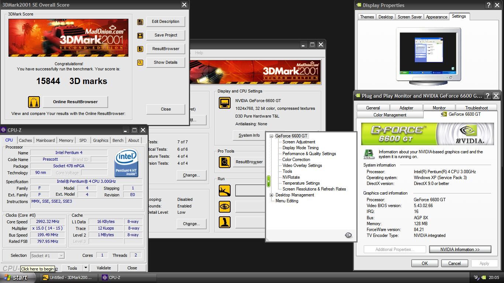Click the Core Speed value 2992.32 MHz
The height and width of the screenshot is (283, 504).
click(x=48, y=222)
